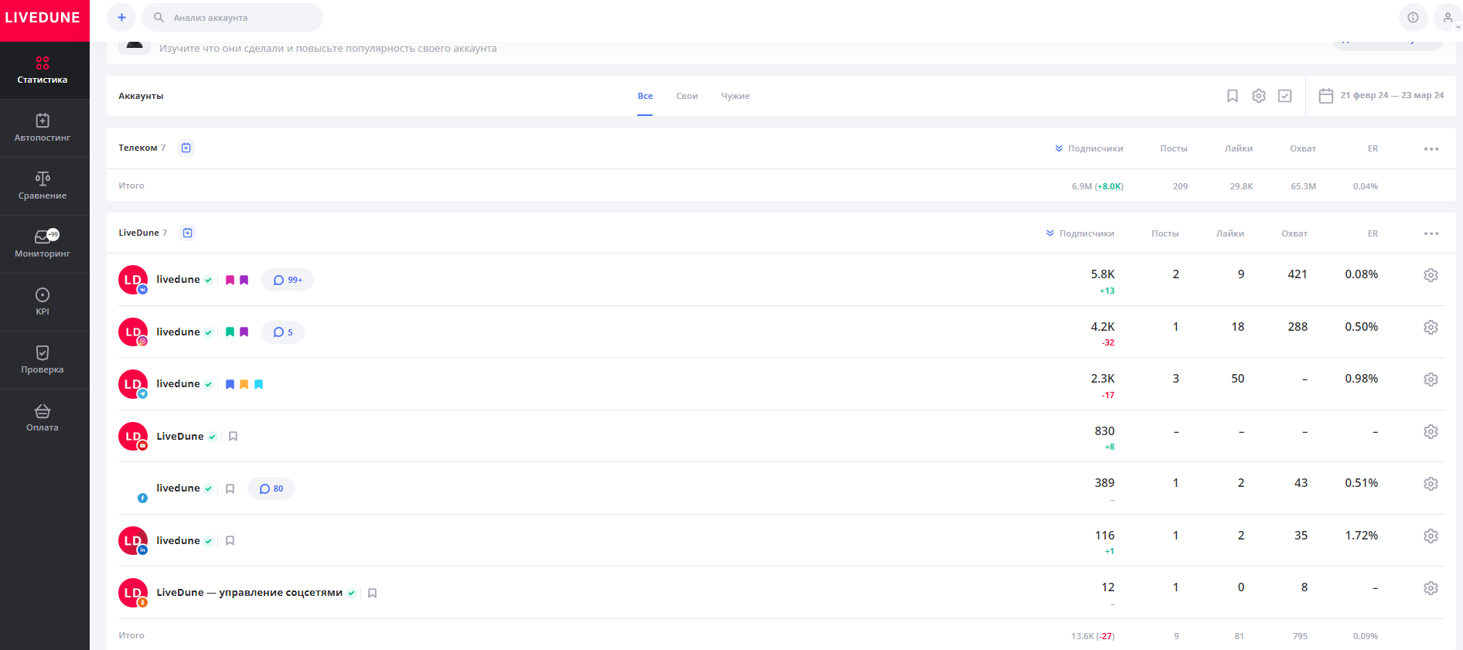Click the blue bookmark on the Telegram livedune row
Screen dimensions: 1463x650
click(230, 384)
